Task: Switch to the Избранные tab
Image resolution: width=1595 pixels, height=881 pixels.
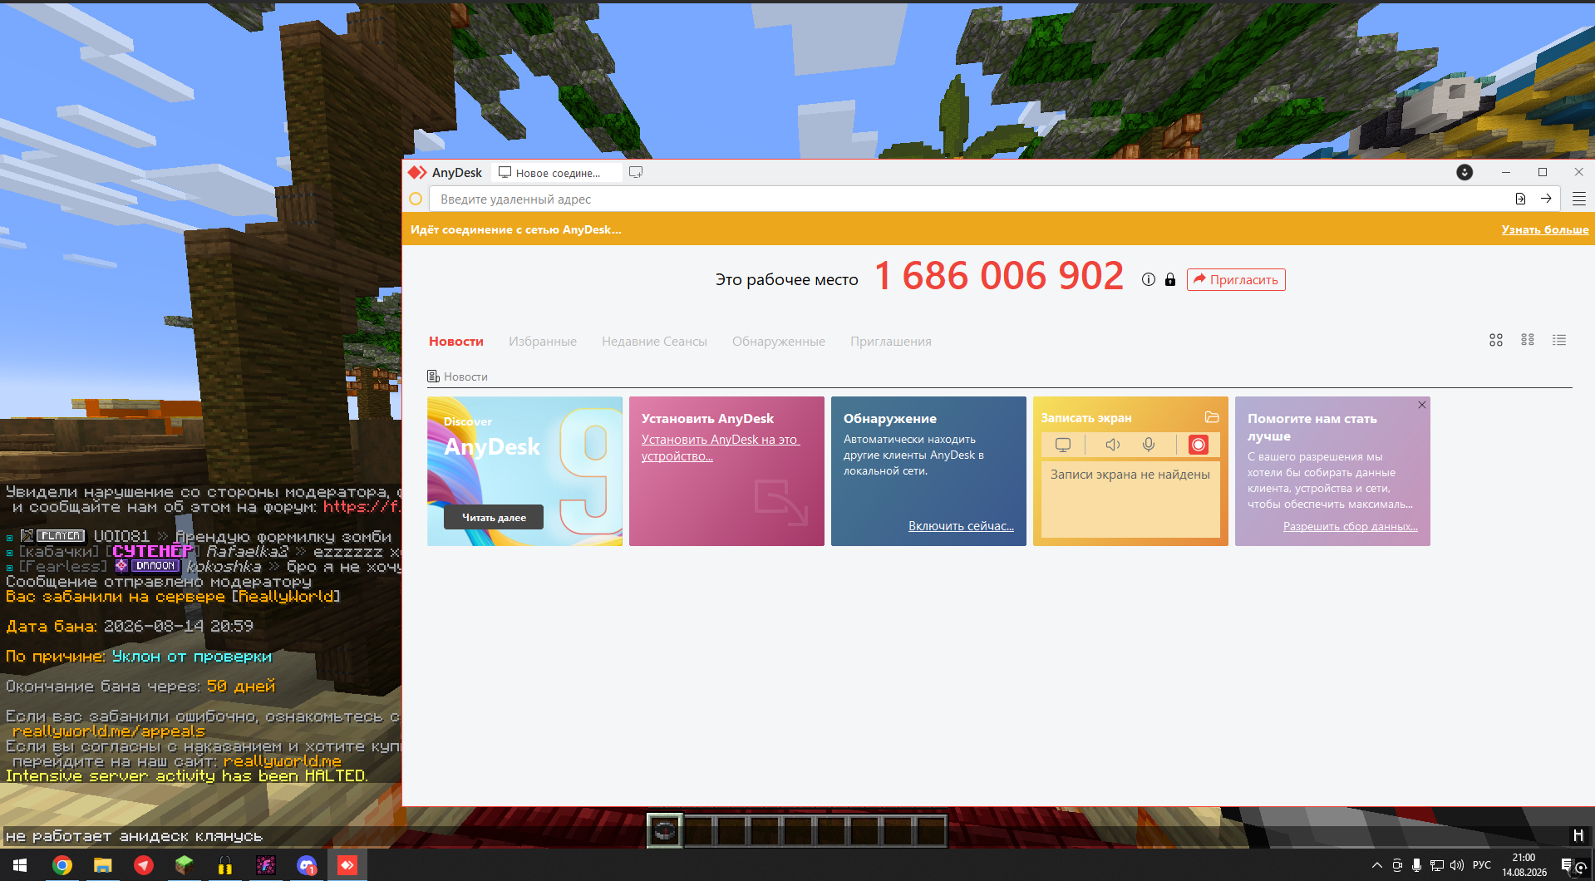Action: [x=543, y=341]
